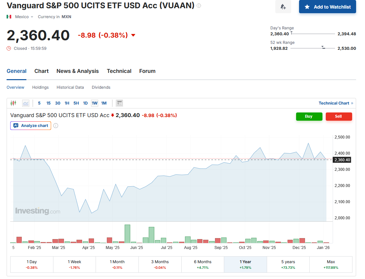The image size is (365, 279).
Task: Select the 6 Months performance range
Action: click(203, 264)
